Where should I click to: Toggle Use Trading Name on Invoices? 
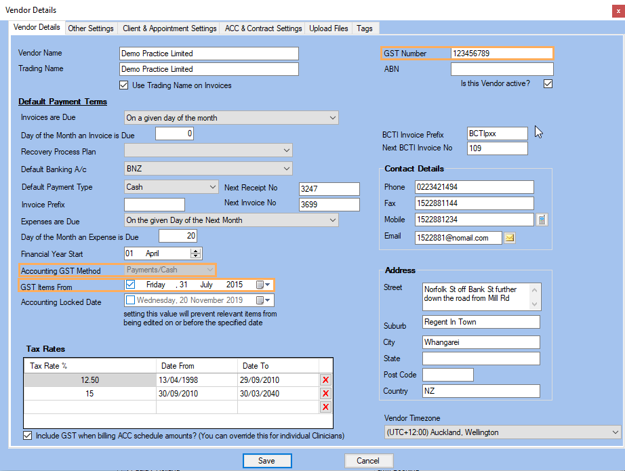(123, 85)
